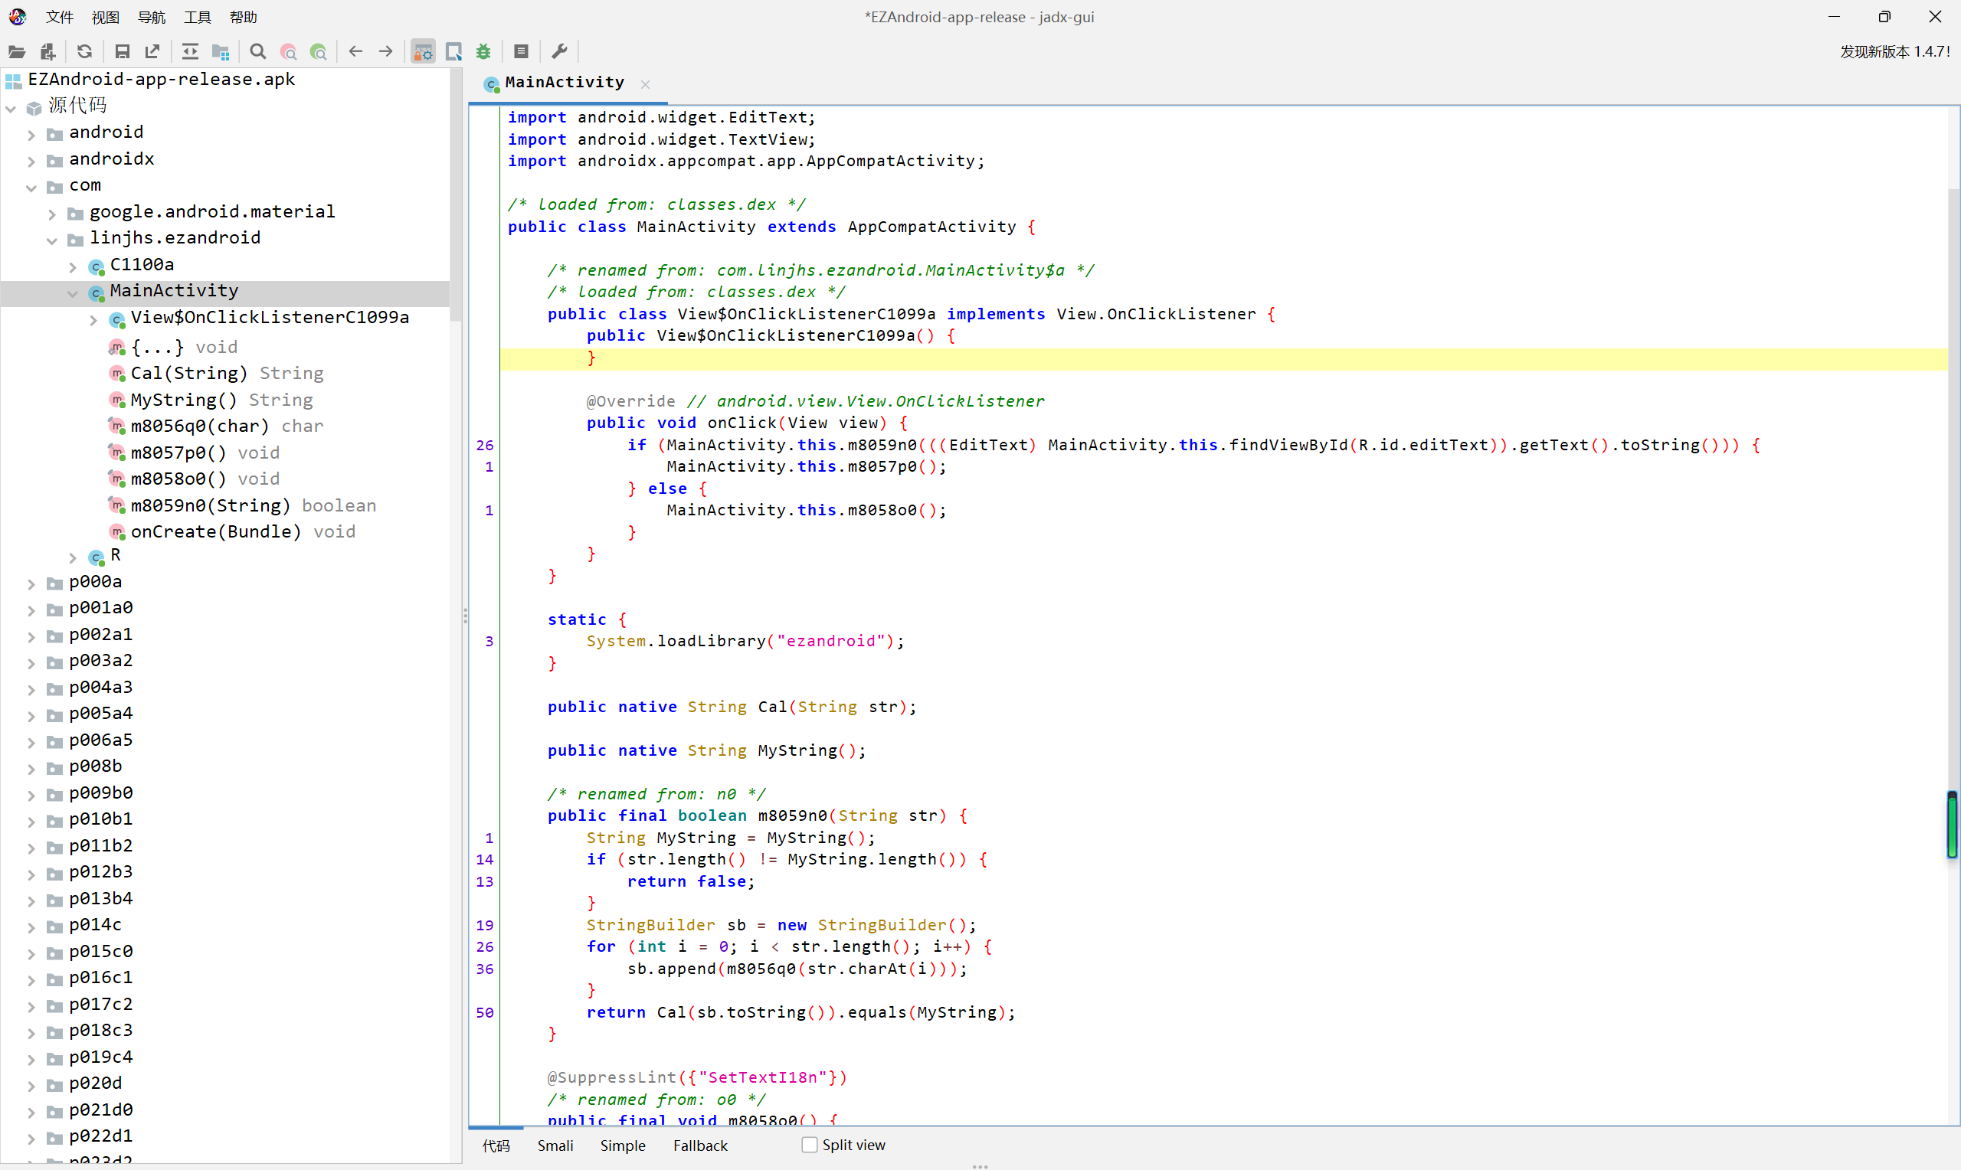Collapse the MainActivity class node
The height and width of the screenshot is (1170, 1961).
pyautogui.click(x=73, y=293)
